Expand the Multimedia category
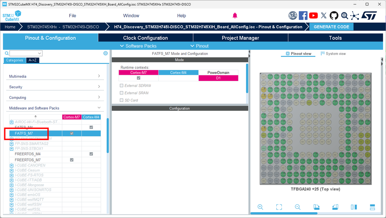The width and height of the screenshot is (386, 218). [55, 76]
